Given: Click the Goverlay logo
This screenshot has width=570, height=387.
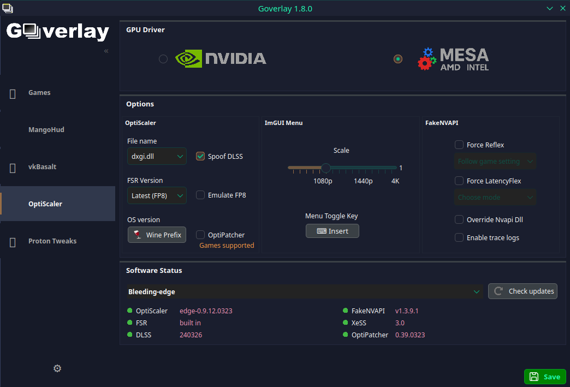Looking at the screenshot, I should tap(57, 32).
